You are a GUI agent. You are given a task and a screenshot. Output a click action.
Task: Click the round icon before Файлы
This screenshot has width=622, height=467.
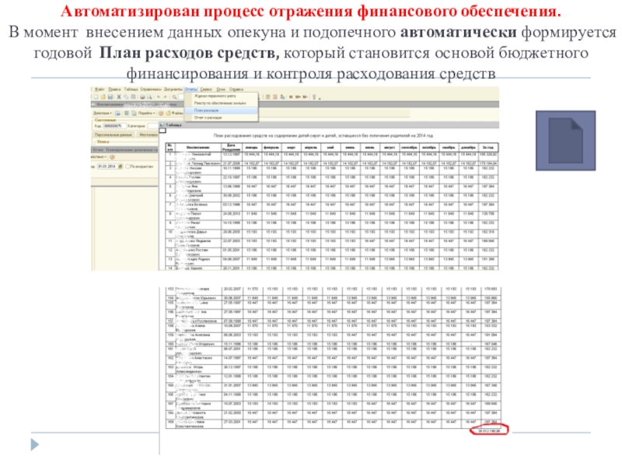point(161,113)
